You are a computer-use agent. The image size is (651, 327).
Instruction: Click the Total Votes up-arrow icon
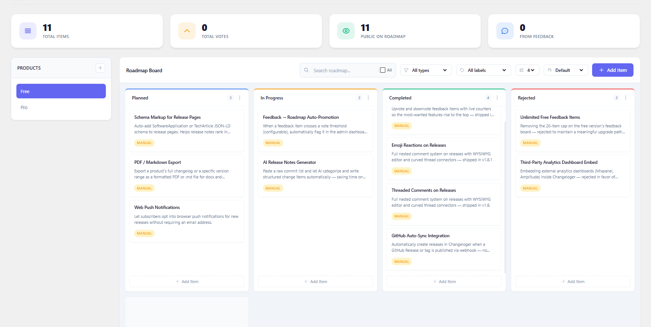point(187,31)
